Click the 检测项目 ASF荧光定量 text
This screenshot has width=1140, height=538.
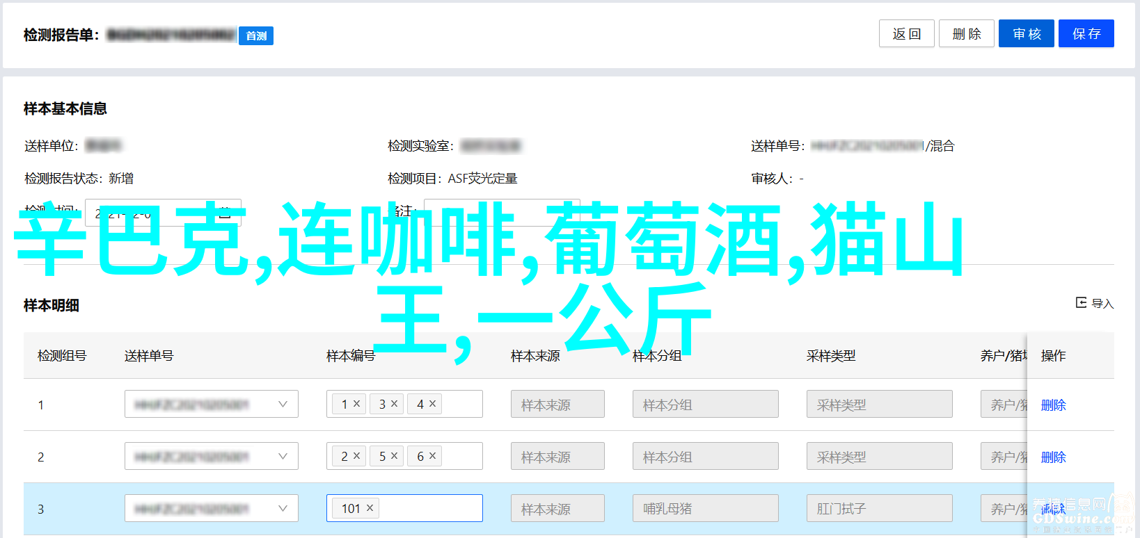tap(452, 179)
